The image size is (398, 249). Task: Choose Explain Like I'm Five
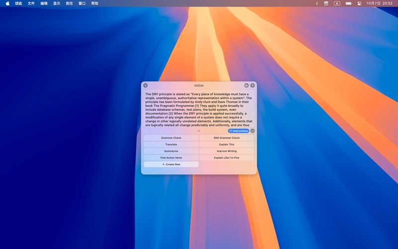click(x=226, y=158)
